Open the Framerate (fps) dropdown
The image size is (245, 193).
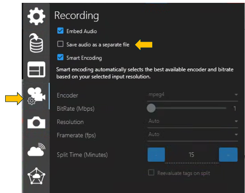point(192,134)
